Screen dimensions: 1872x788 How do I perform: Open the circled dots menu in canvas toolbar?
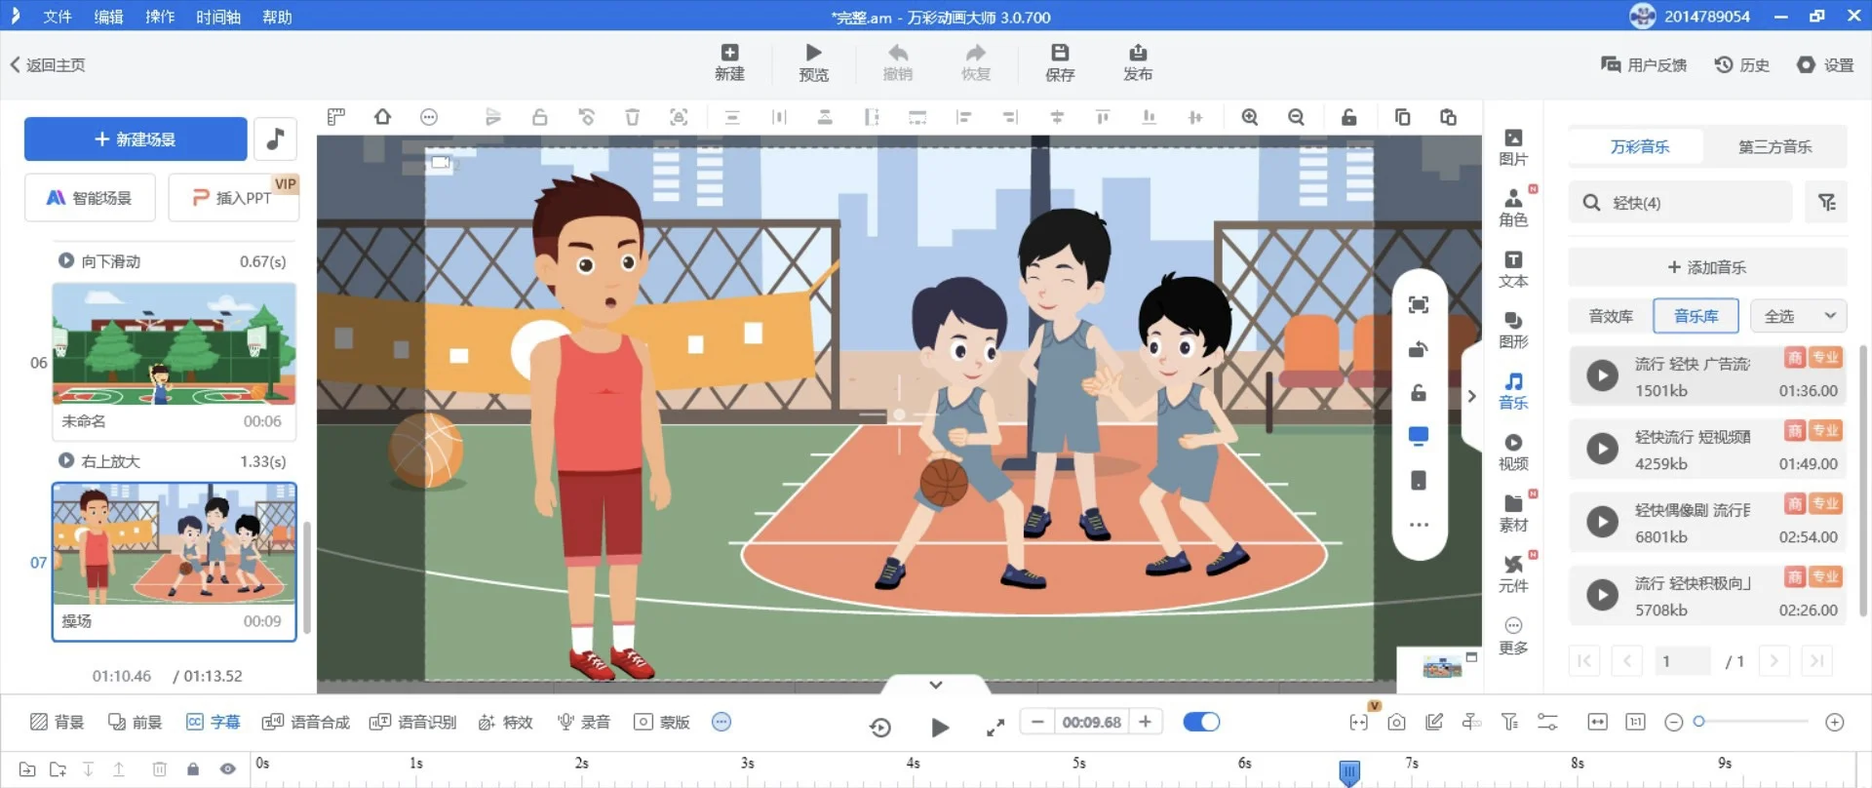click(429, 117)
